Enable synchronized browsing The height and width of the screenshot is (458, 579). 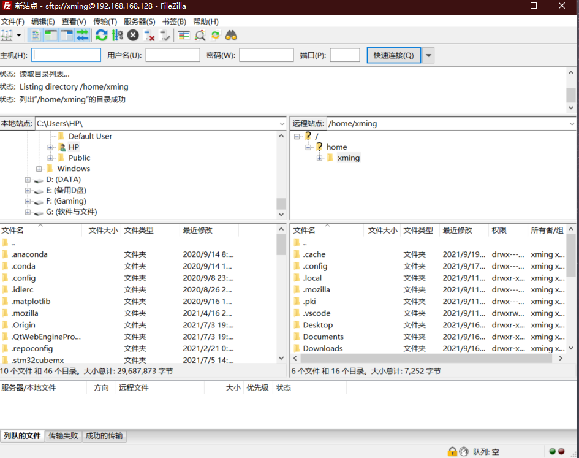[216, 35]
